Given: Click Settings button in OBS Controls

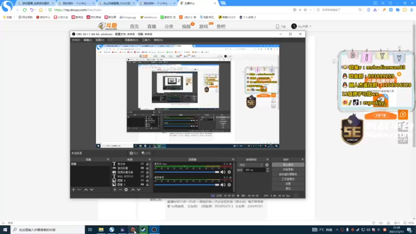Looking at the screenshot, I should (x=288, y=184).
